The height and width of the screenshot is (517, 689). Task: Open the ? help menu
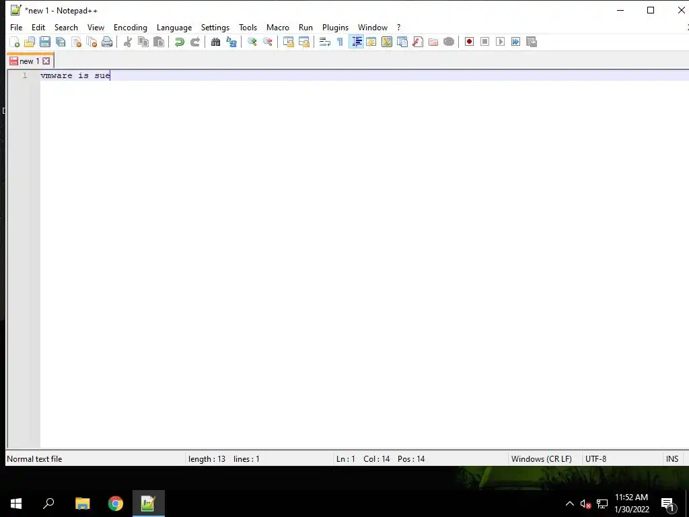[x=398, y=27]
